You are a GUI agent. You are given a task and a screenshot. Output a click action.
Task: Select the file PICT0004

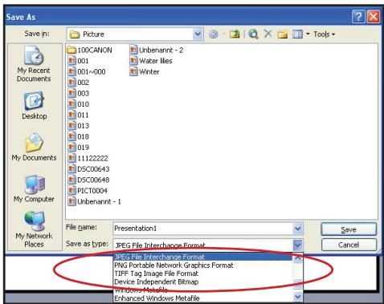[x=88, y=191]
